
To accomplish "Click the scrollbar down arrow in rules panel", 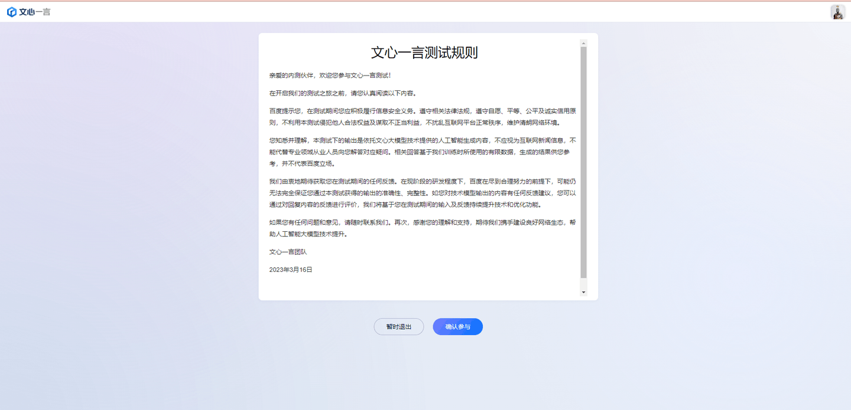I will [x=583, y=292].
